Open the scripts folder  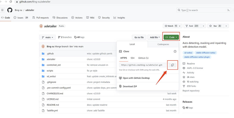[x=50, y=71]
